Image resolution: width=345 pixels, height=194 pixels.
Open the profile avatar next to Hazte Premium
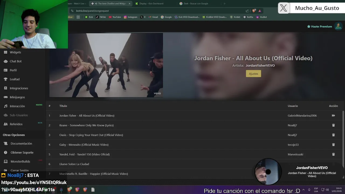338,26
